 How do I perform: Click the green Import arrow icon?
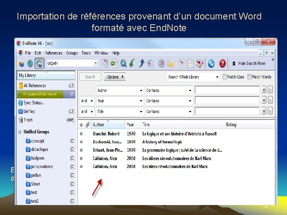(132, 63)
